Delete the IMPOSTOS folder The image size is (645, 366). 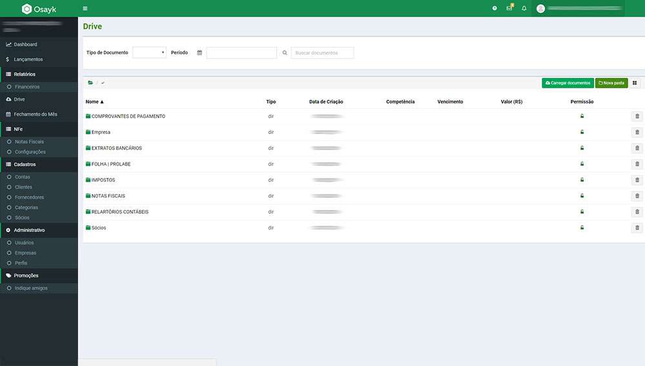pyautogui.click(x=637, y=180)
